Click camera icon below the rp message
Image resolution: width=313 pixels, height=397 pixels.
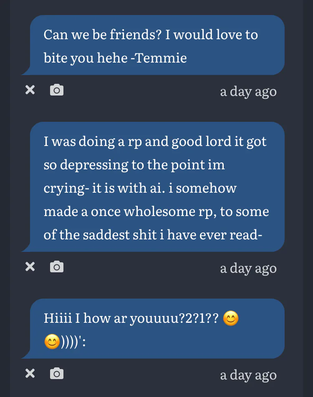pos(57,266)
